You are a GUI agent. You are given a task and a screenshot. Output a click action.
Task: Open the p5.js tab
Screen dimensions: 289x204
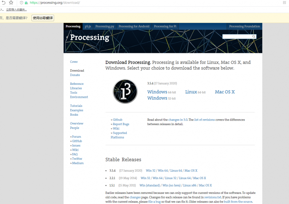pos(88,26)
